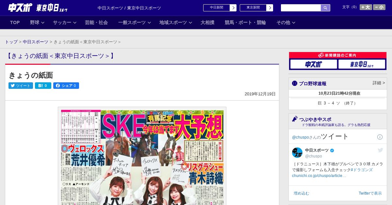The height and width of the screenshot is (205, 392).
Task: Expand the サッカー menu
Action: click(x=65, y=22)
